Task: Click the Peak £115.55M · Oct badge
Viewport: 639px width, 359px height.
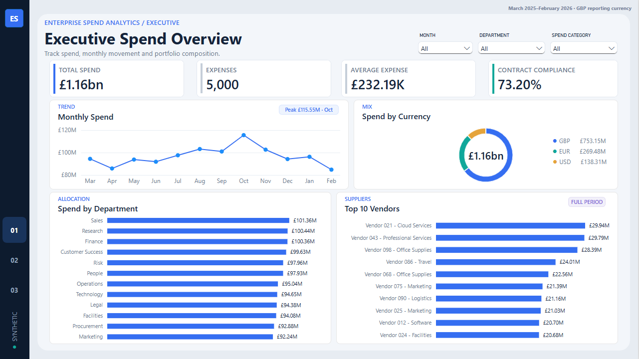Action: pos(309,110)
